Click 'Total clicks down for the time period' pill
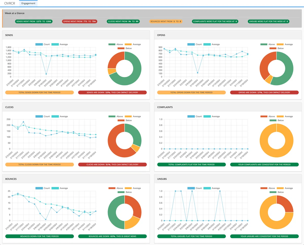Viewport: 304px width, 245px height. 40,164
